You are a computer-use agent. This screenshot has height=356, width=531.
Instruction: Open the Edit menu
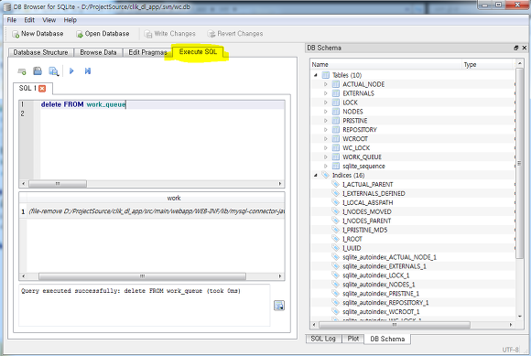pos(29,20)
